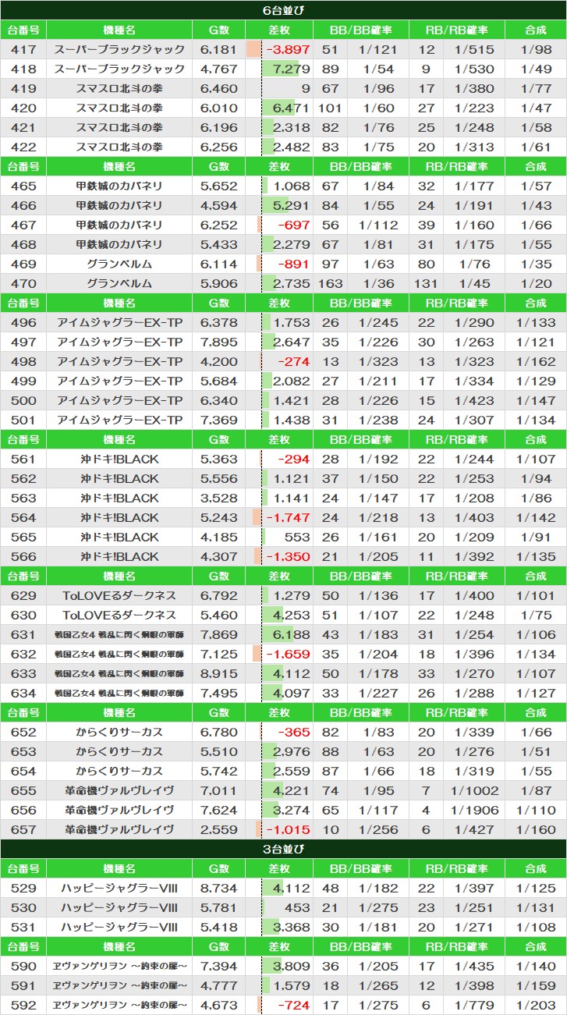Click the 5,291 差枚 value
Viewport: 567px width, 1015px height.
coord(292,205)
